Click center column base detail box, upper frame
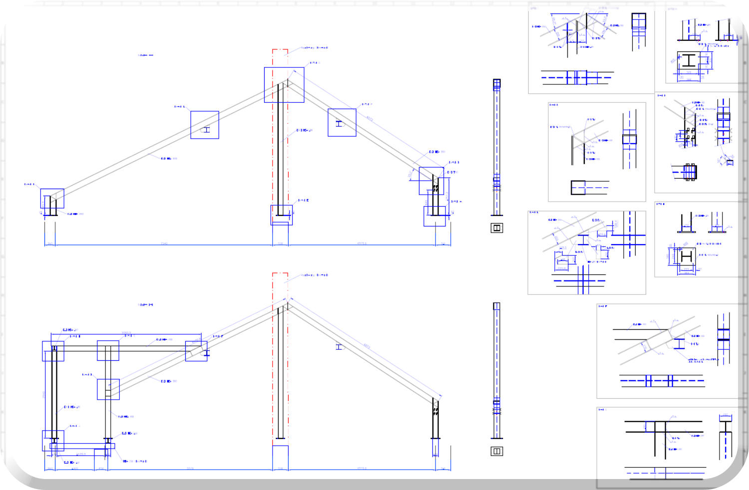 click(282, 215)
